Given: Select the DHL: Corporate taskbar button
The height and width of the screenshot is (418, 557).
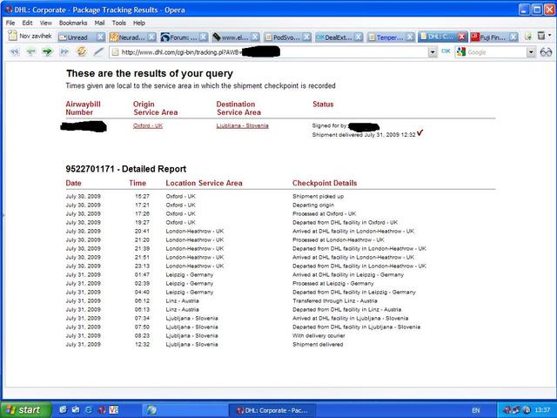Looking at the screenshot, I should point(272,410).
